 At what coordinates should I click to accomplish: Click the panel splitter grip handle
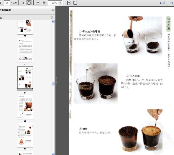(x=56, y=81)
